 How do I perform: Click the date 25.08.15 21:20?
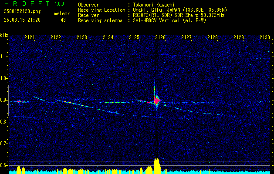pos(22,20)
